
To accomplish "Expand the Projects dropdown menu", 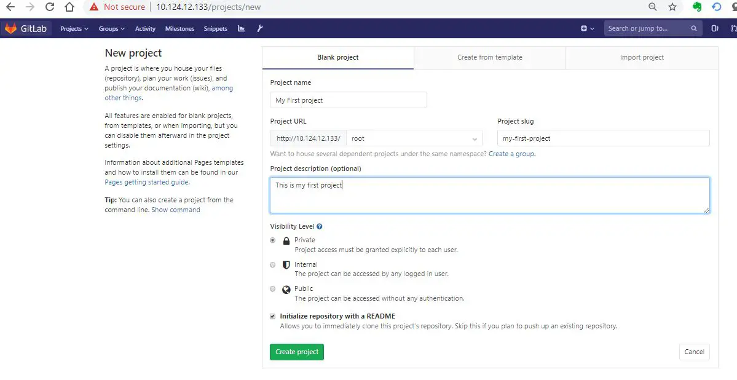I will (74, 28).
